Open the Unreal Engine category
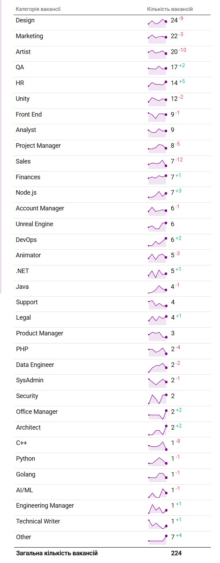 34,224
